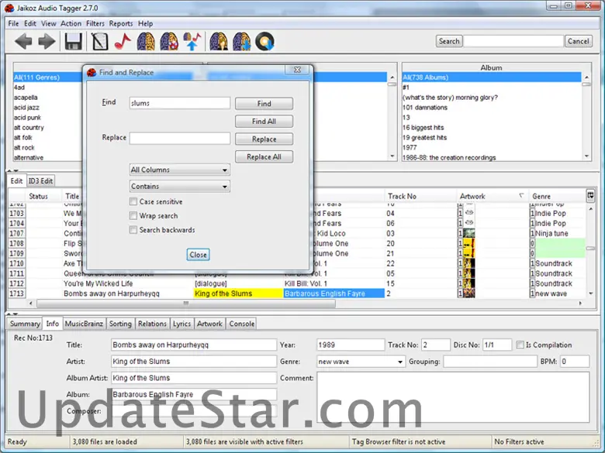Click the vinyl disc with arrow icon
Image resolution: width=605 pixels, height=453 pixels.
(265, 41)
